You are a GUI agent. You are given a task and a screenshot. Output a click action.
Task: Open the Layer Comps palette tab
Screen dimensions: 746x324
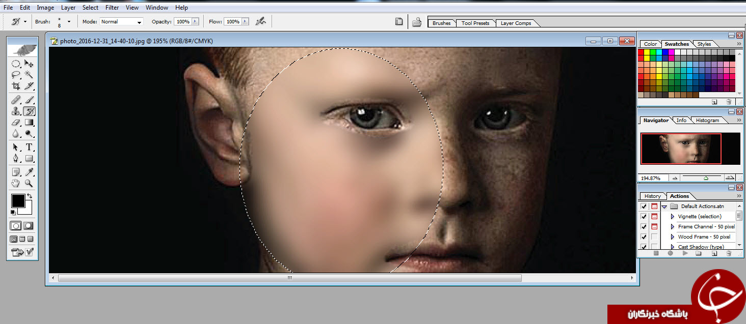(516, 23)
